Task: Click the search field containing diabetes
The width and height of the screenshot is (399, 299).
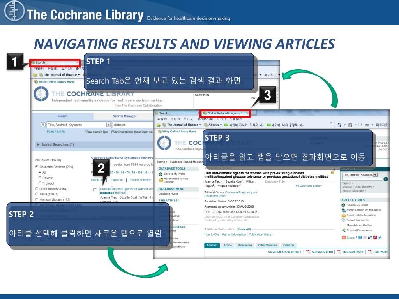Action: click(133, 125)
